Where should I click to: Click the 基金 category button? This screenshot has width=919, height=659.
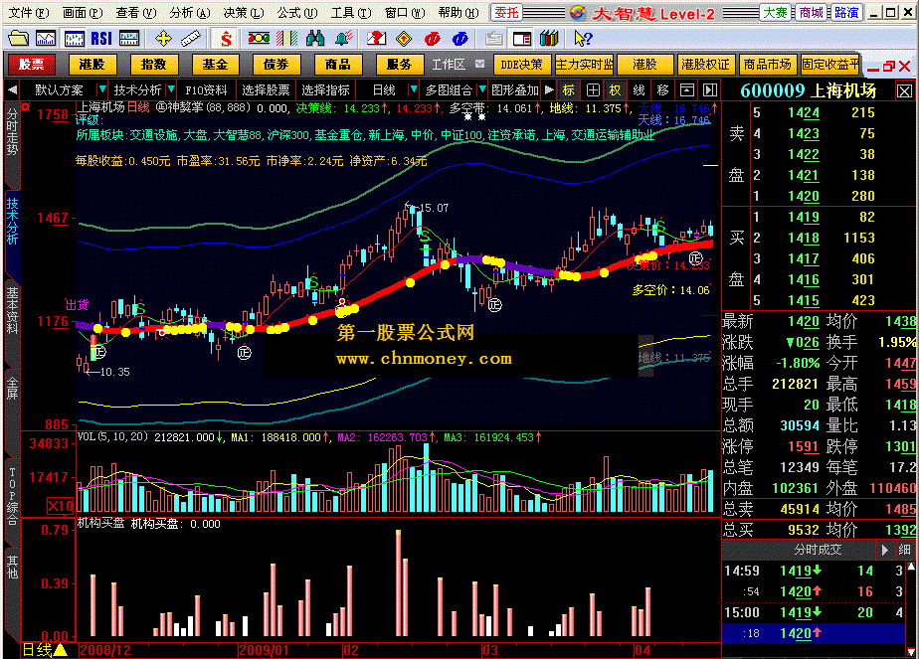(x=215, y=65)
